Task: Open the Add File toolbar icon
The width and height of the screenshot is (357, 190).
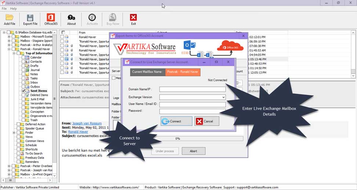Action: click(10, 18)
